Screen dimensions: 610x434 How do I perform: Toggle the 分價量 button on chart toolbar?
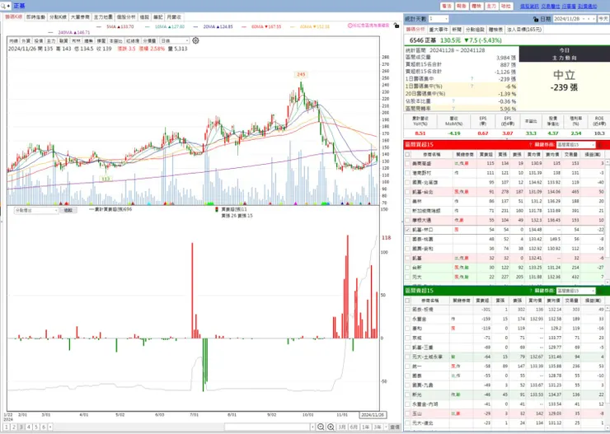coord(149,41)
